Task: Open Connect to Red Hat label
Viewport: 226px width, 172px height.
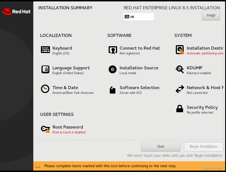Action: click(140, 48)
